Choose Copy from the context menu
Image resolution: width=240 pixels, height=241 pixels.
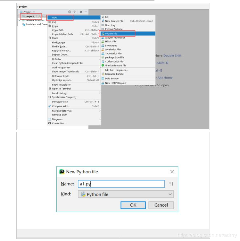[x=74, y=26]
